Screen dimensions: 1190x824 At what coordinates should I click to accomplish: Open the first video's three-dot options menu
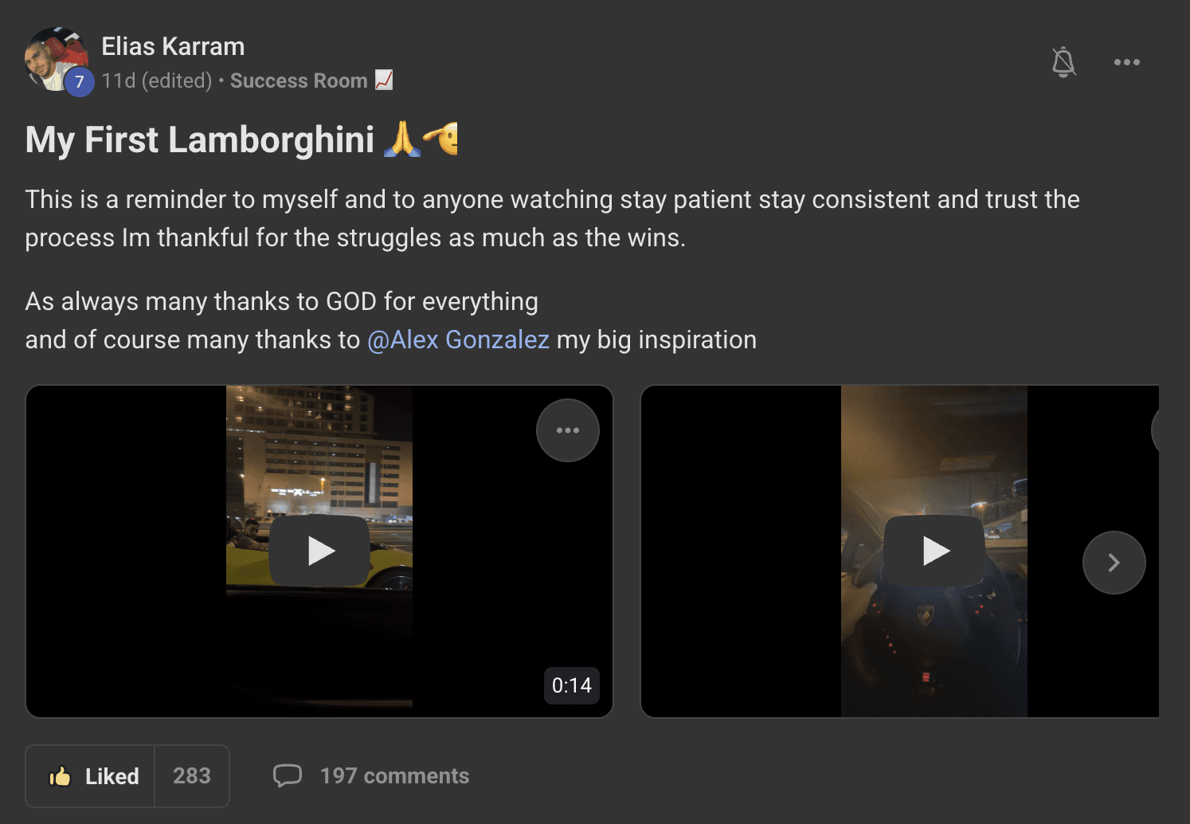pyautogui.click(x=568, y=430)
